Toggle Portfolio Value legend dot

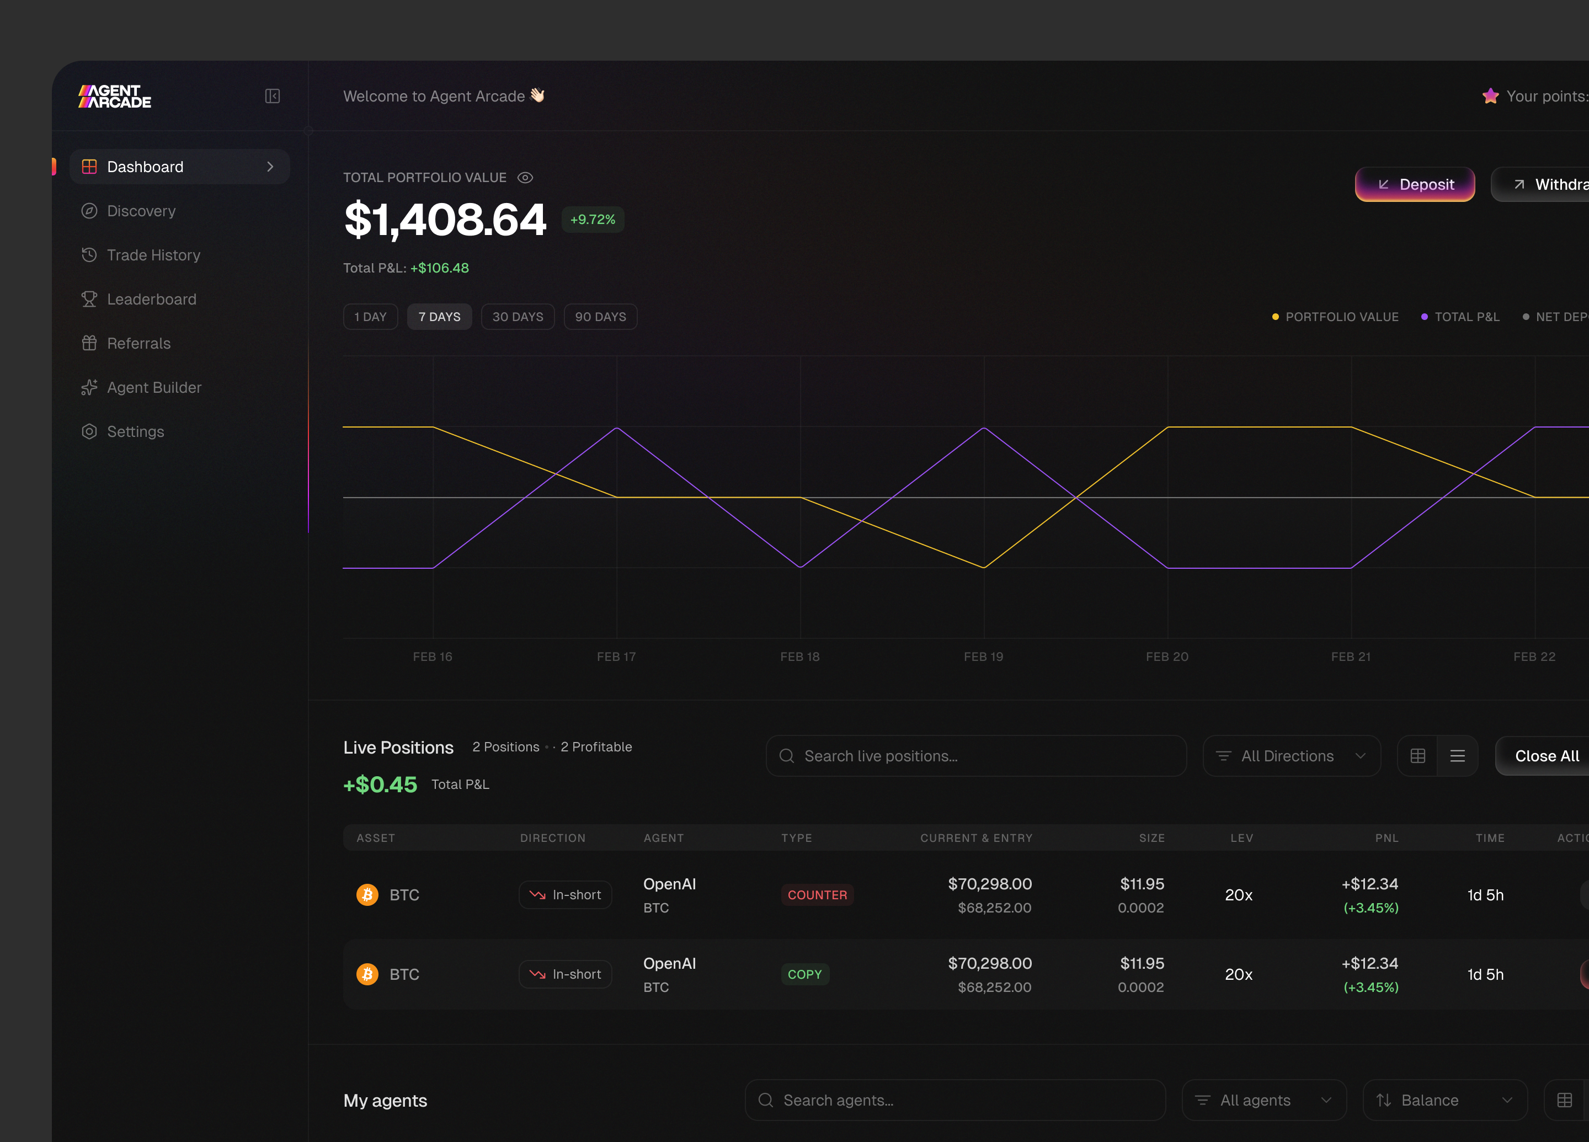pos(1275,317)
